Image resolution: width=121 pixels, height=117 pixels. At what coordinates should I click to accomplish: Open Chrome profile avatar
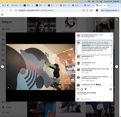tap(97, 10)
